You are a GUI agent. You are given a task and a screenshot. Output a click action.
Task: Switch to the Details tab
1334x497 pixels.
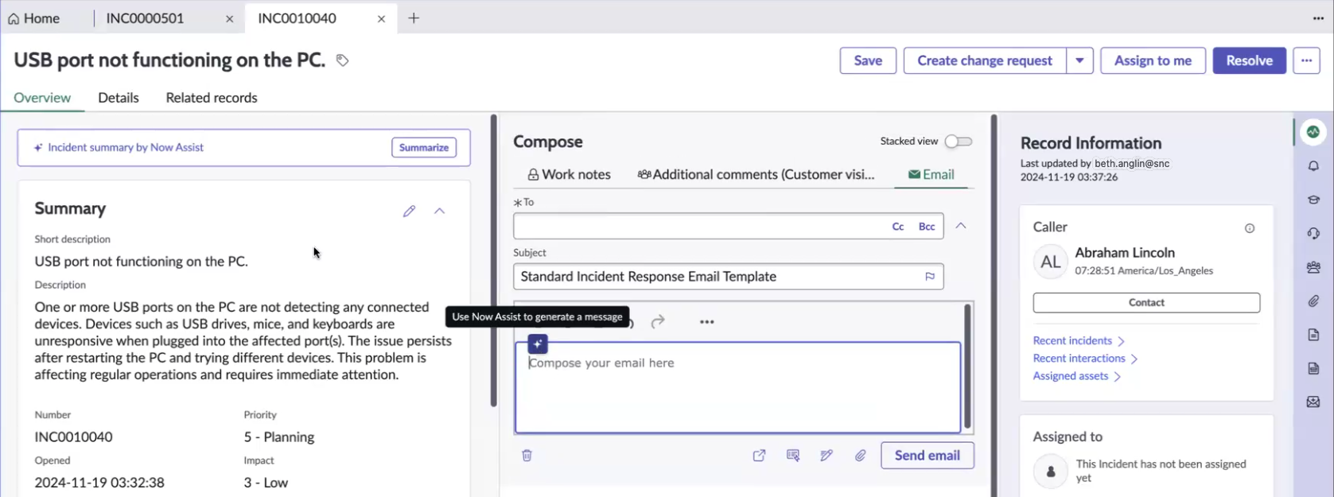(119, 98)
